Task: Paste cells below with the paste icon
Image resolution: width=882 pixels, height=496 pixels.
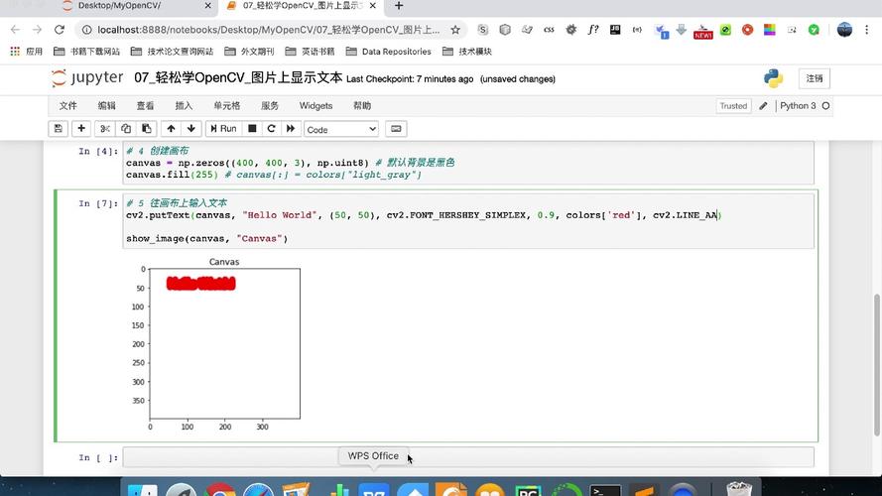Action: 146,129
